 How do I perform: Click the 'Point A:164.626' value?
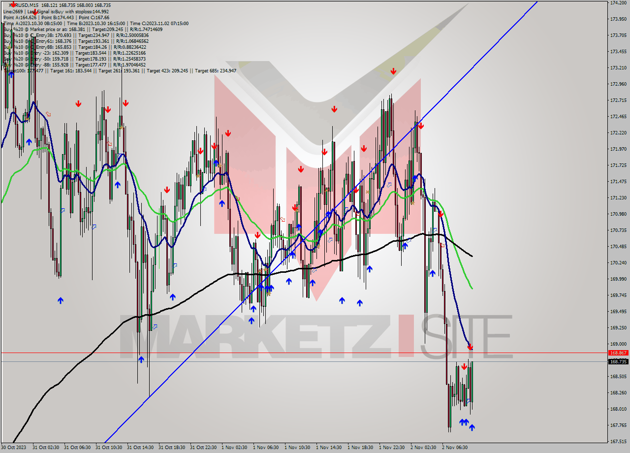click(x=20, y=17)
